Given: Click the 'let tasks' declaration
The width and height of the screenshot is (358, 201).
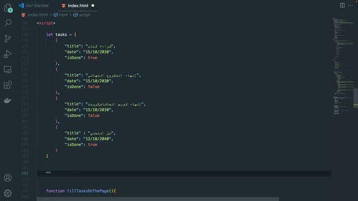Looking at the screenshot, I should coord(56,35).
